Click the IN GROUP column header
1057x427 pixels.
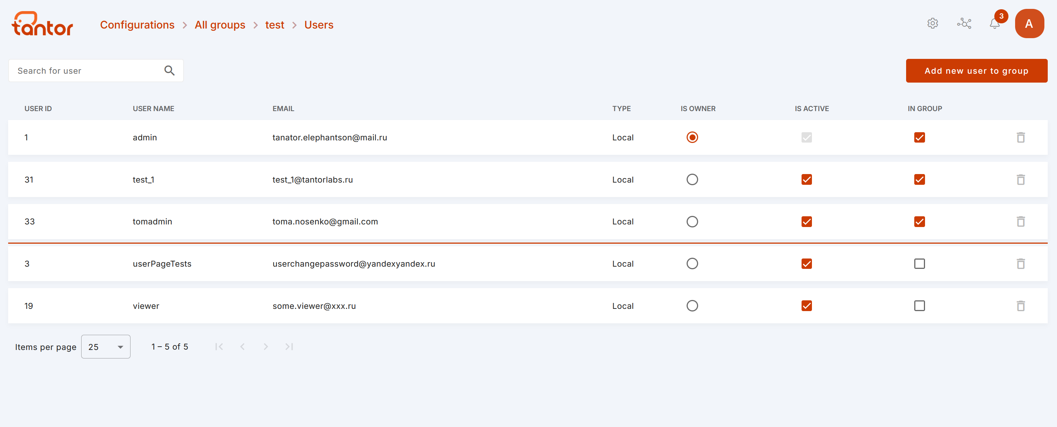tap(925, 109)
